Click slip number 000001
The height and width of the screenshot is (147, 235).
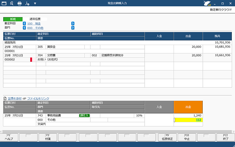click(x=10, y=51)
